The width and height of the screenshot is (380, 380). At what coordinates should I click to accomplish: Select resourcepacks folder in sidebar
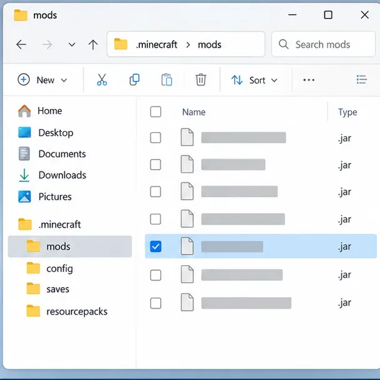(x=67, y=311)
